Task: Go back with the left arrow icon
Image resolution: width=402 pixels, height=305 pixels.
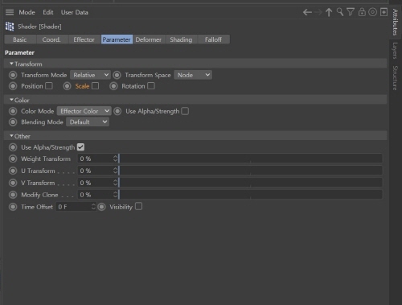Action: [307, 12]
